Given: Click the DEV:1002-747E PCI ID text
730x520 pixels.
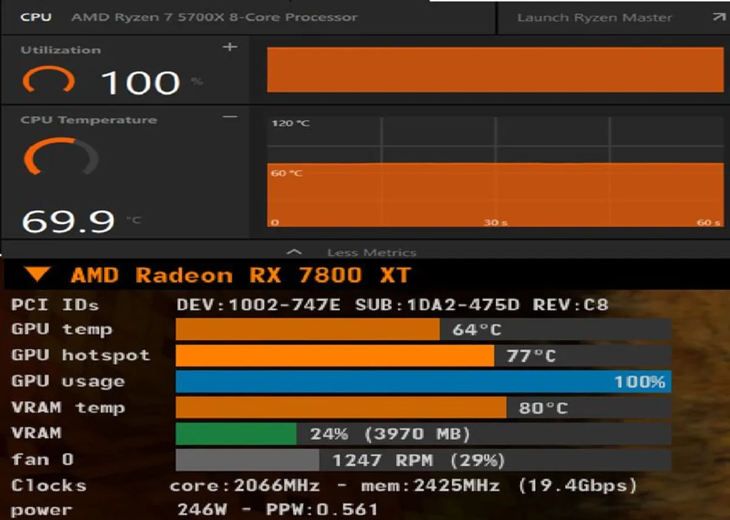Looking at the screenshot, I should point(259,304).
